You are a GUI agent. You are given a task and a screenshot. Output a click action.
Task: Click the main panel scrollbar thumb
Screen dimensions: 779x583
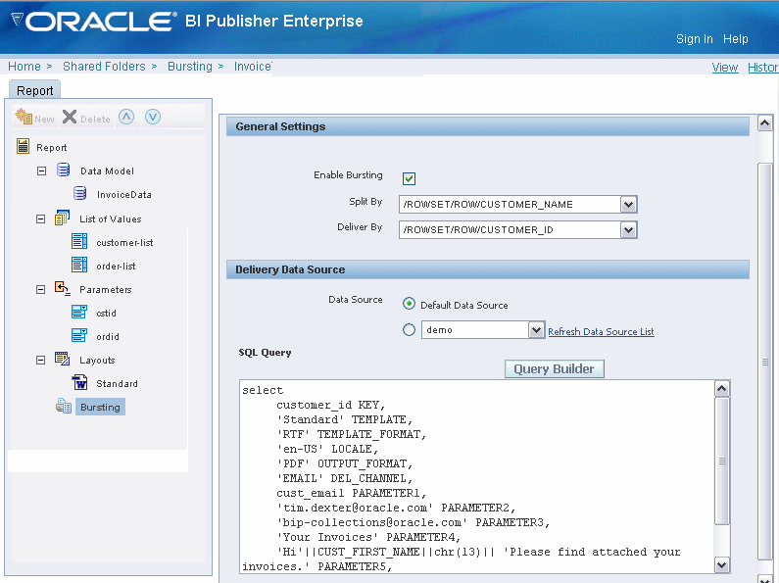click(765, 362)
